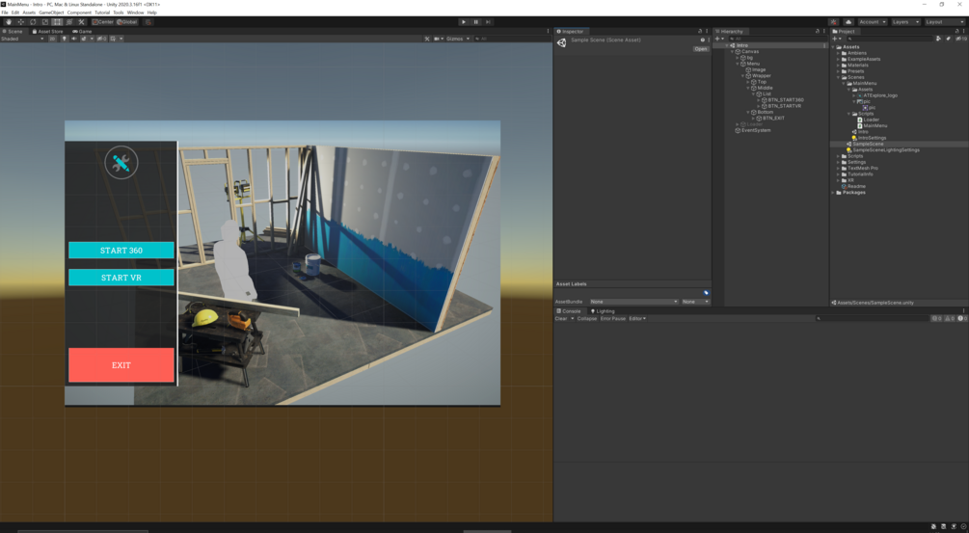Click the Unity Services bug icon
The image size is (969, 533).
pyautogui.click(x=834, y=21)
